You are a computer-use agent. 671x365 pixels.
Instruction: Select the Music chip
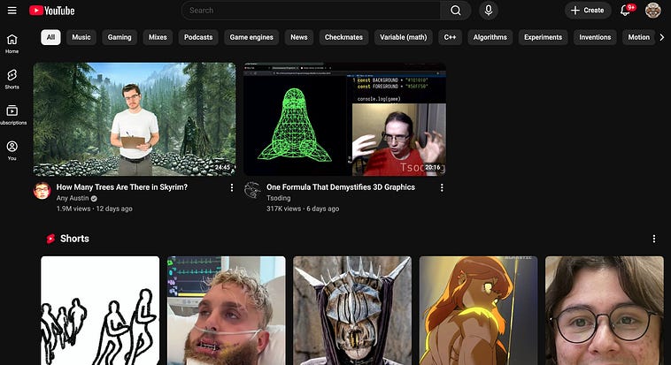(x=81, y=37)
